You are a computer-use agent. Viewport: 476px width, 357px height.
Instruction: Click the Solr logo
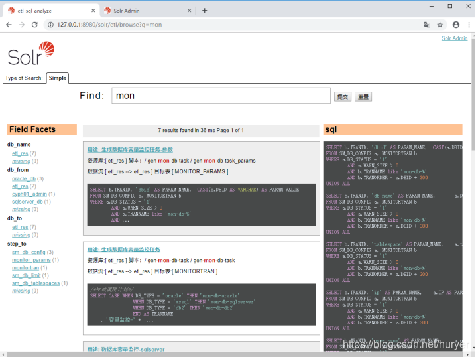31,54
